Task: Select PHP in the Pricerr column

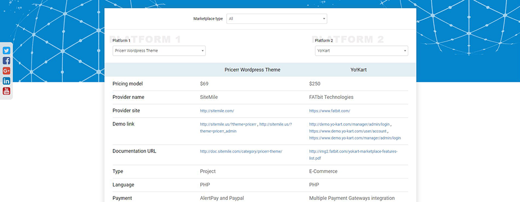Action: coord(205,185)
